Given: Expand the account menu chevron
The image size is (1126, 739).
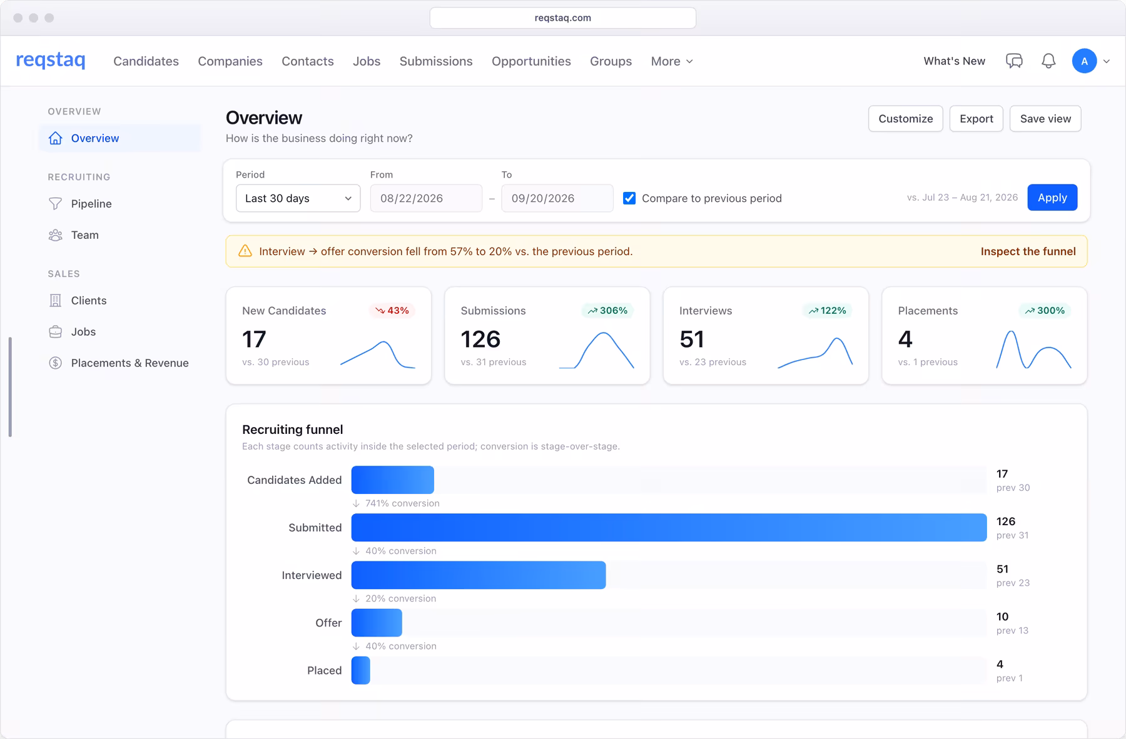Looking at the screenshot, I should tap(1107, 61).
